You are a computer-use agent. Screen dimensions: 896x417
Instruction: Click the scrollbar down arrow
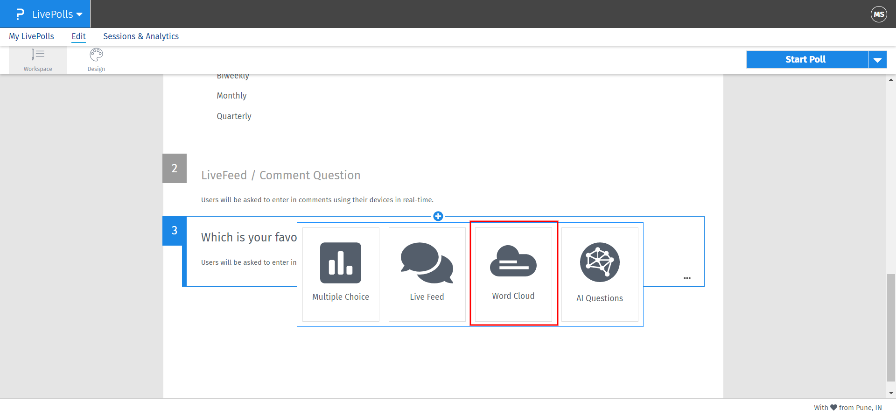tap(891, 393)
